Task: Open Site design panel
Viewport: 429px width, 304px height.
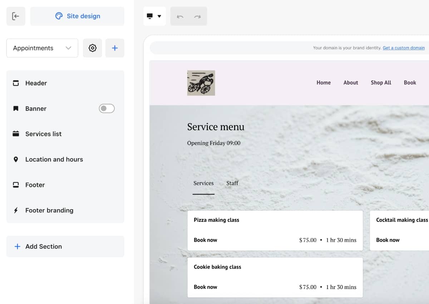Action: pos(77,16)
